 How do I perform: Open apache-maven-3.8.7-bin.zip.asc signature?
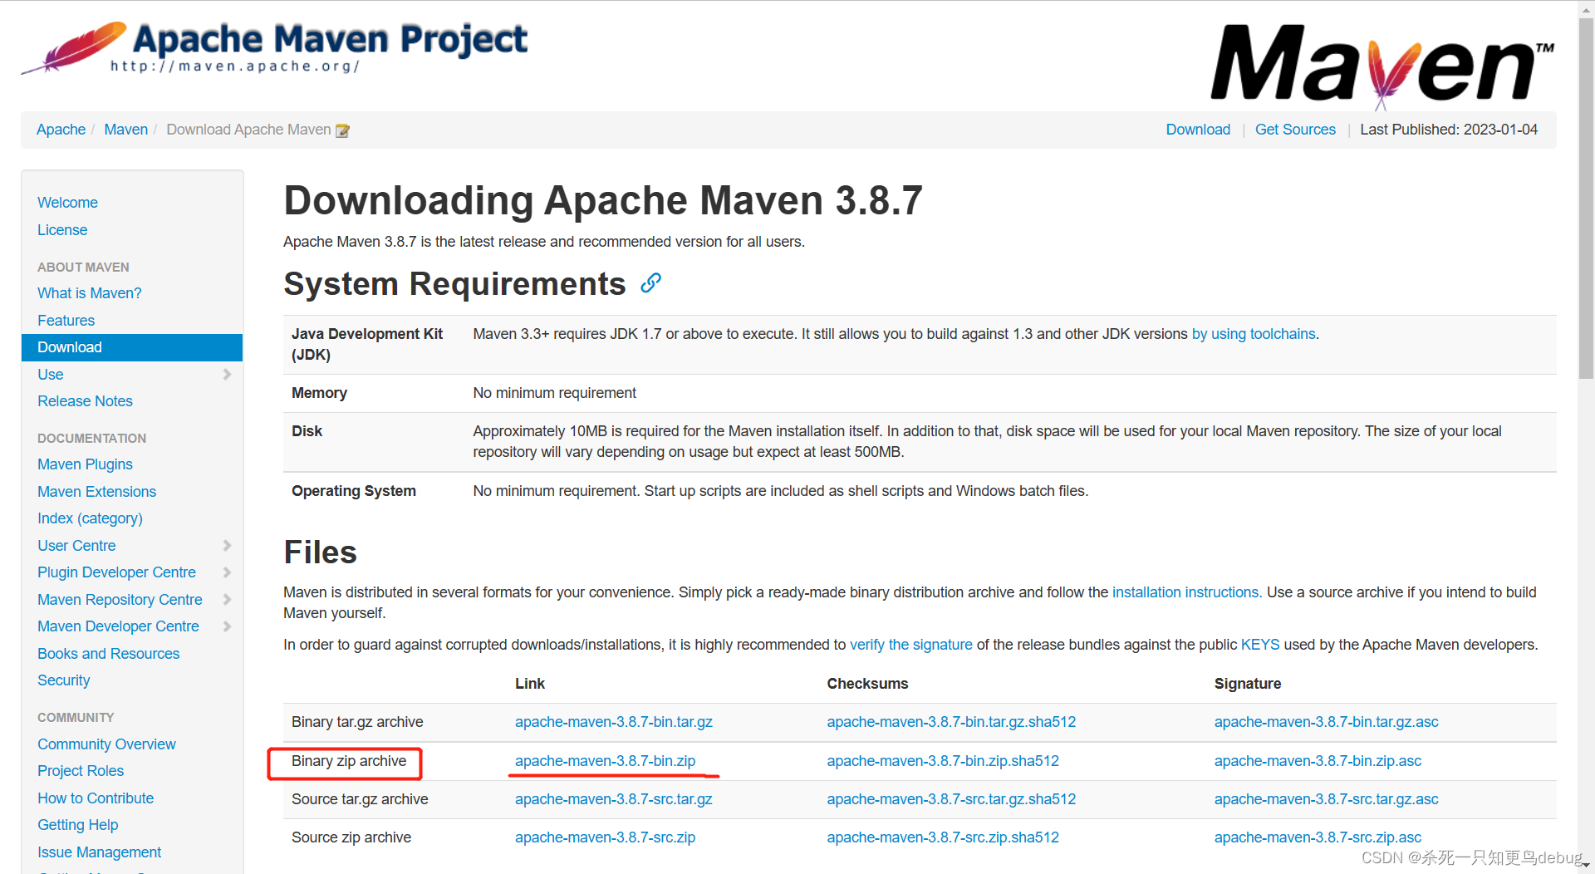(x=1318, y=761)
